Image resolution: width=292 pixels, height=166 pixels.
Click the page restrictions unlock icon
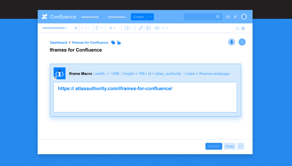pyautogui.click(x=119, y=43)
